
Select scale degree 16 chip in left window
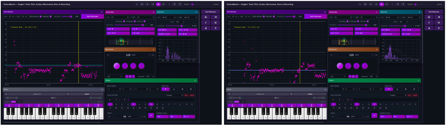coord(163,108)
